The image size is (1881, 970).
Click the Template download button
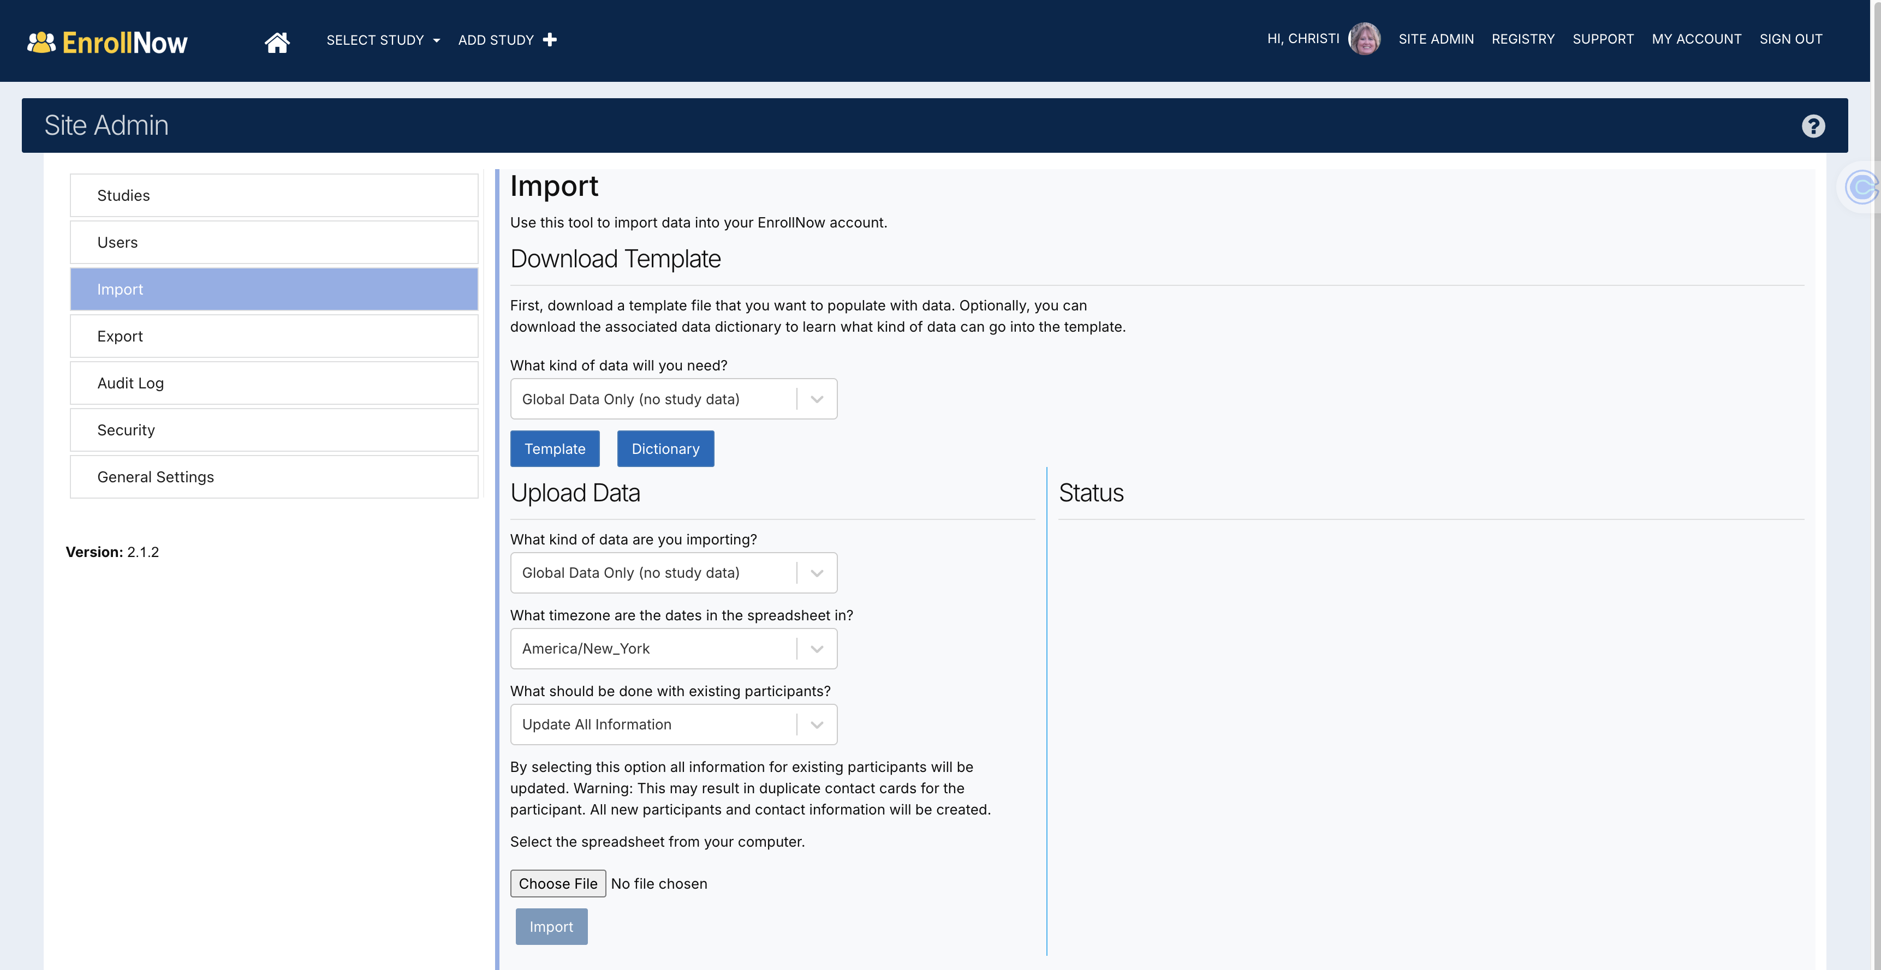(554, 449)
